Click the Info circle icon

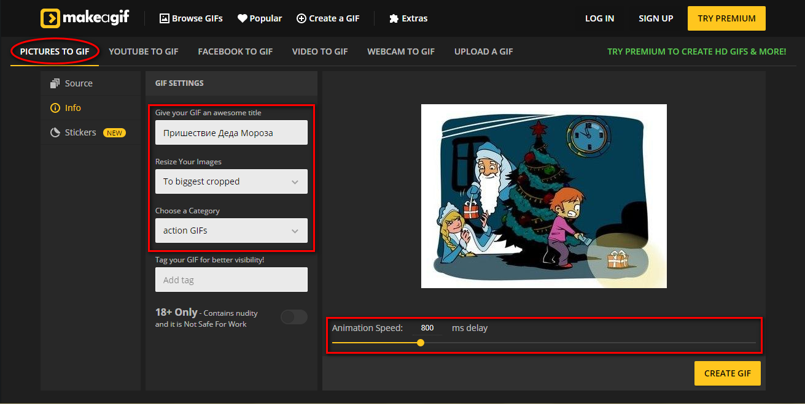tap(55, 108)
